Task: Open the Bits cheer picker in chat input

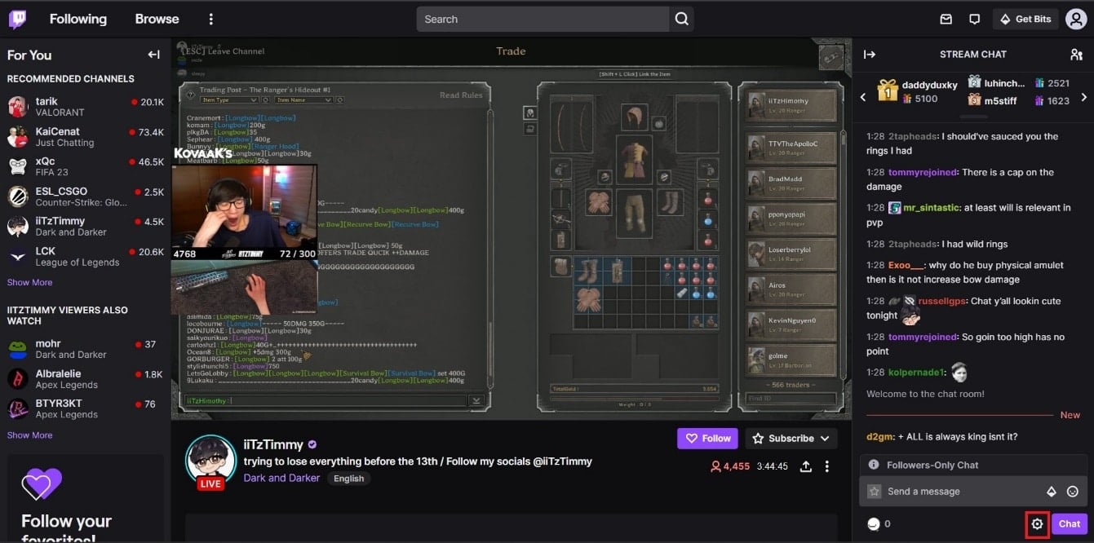Action: [1052, 491]
